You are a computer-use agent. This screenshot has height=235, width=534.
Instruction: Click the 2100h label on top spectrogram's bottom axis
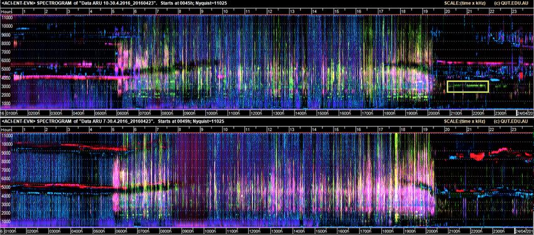[456, 113]
